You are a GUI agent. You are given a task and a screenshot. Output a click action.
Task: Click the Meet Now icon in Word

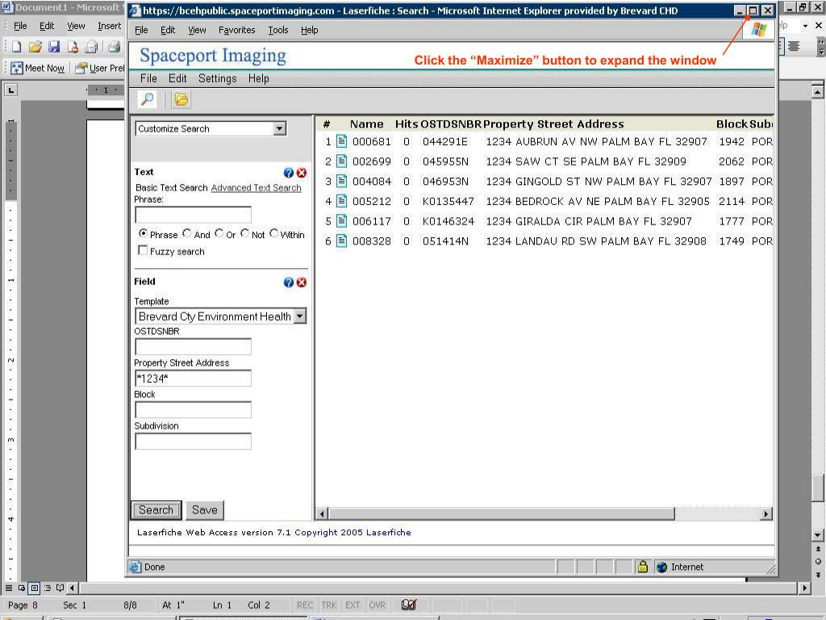(17, 68)
